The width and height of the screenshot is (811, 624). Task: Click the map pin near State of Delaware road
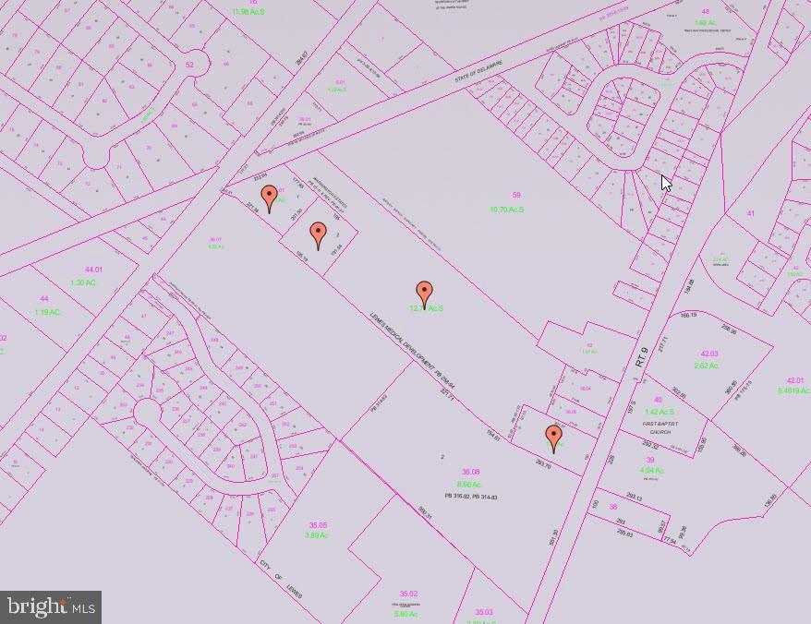pyautogui.click(x=269, y=198)
